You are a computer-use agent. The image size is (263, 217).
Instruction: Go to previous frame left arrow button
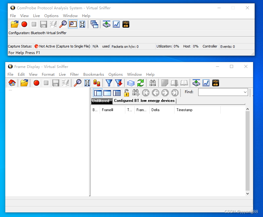[x=155, y=93]
